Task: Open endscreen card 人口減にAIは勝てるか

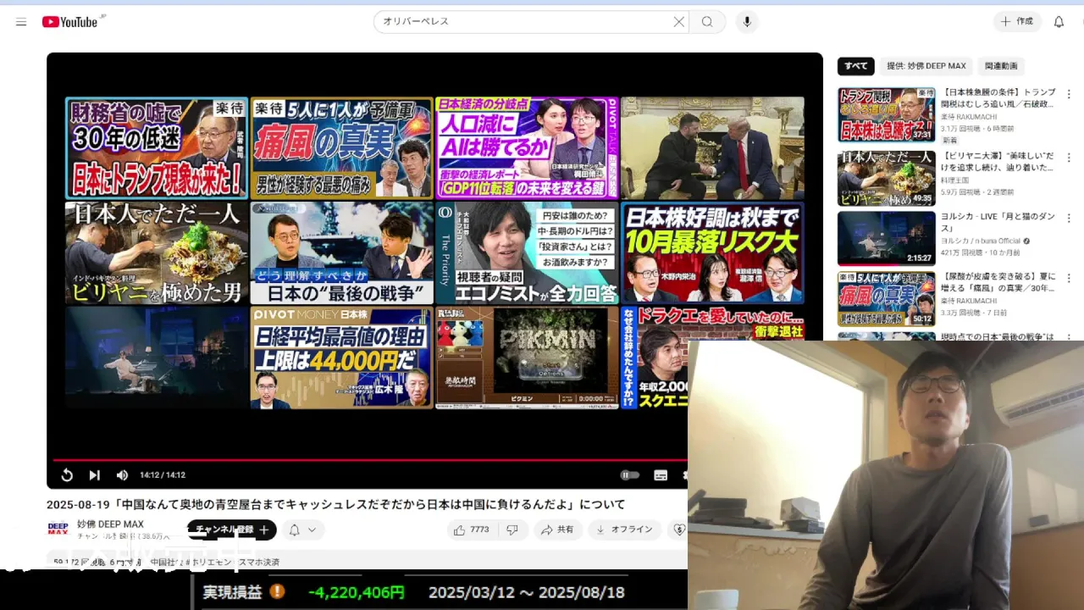Action: [x=527, y=147]
